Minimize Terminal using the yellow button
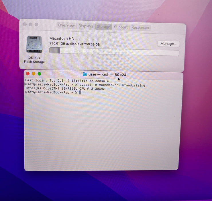The width and height of the screenshot is (212, 201). click(34, 74)
